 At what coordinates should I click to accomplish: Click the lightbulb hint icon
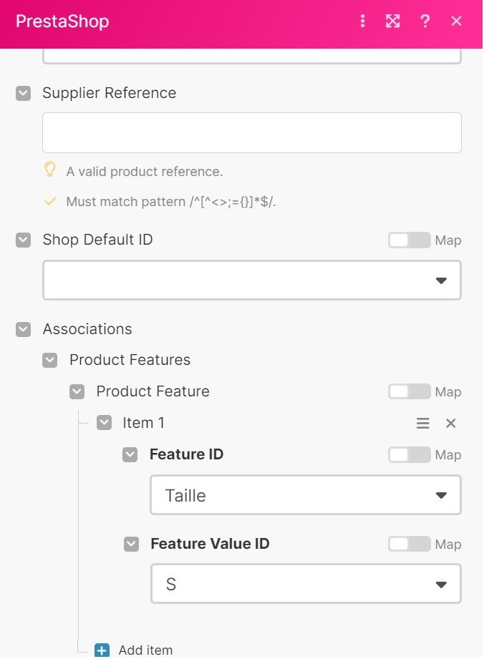(x=50, y=170)
